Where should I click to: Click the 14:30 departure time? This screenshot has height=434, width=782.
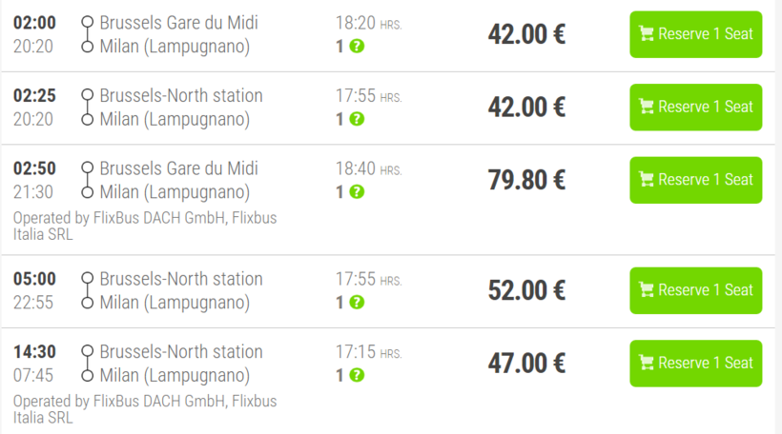click(x=34, y=351)
